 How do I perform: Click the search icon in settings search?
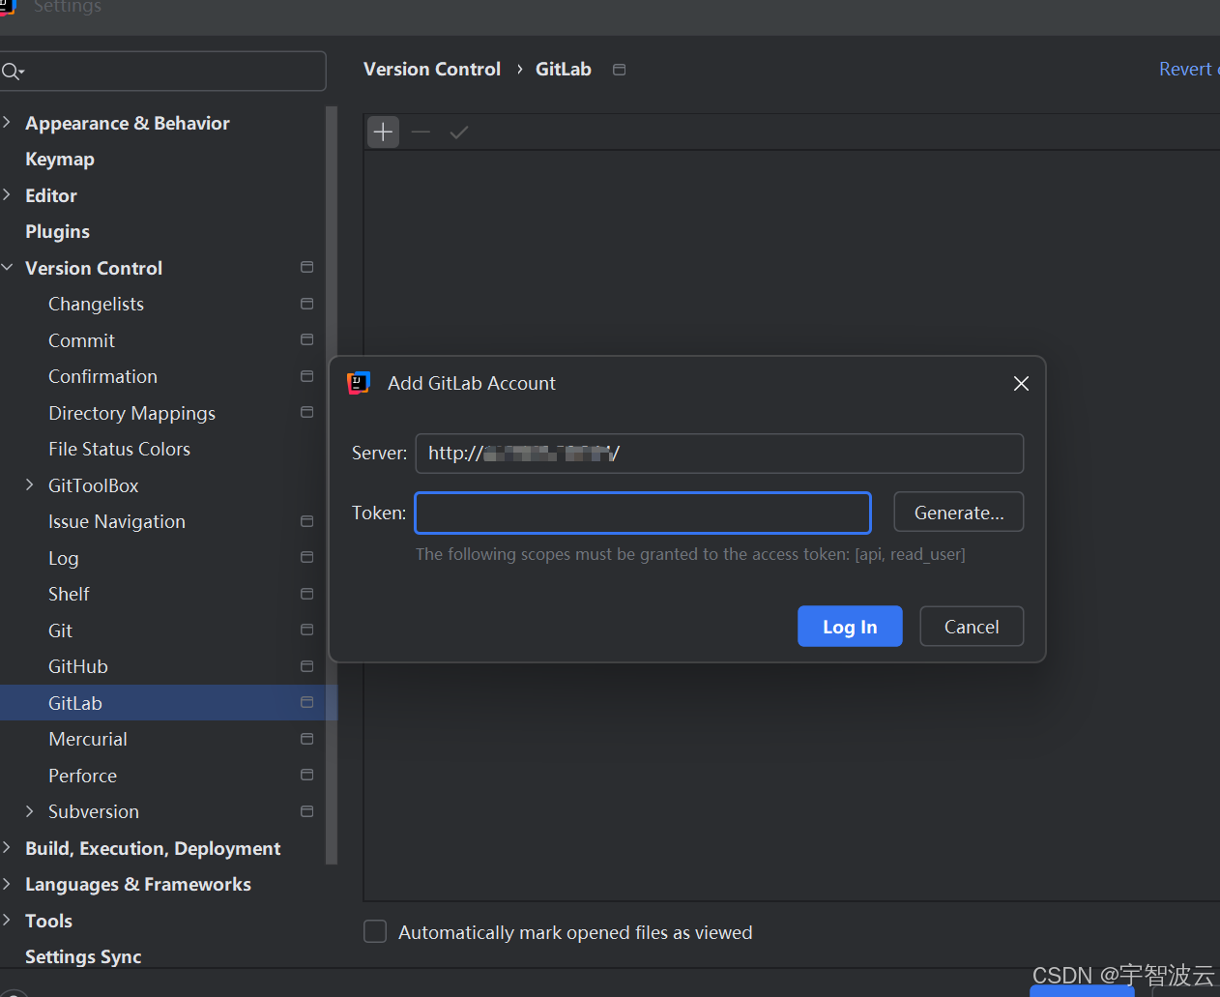13,71
